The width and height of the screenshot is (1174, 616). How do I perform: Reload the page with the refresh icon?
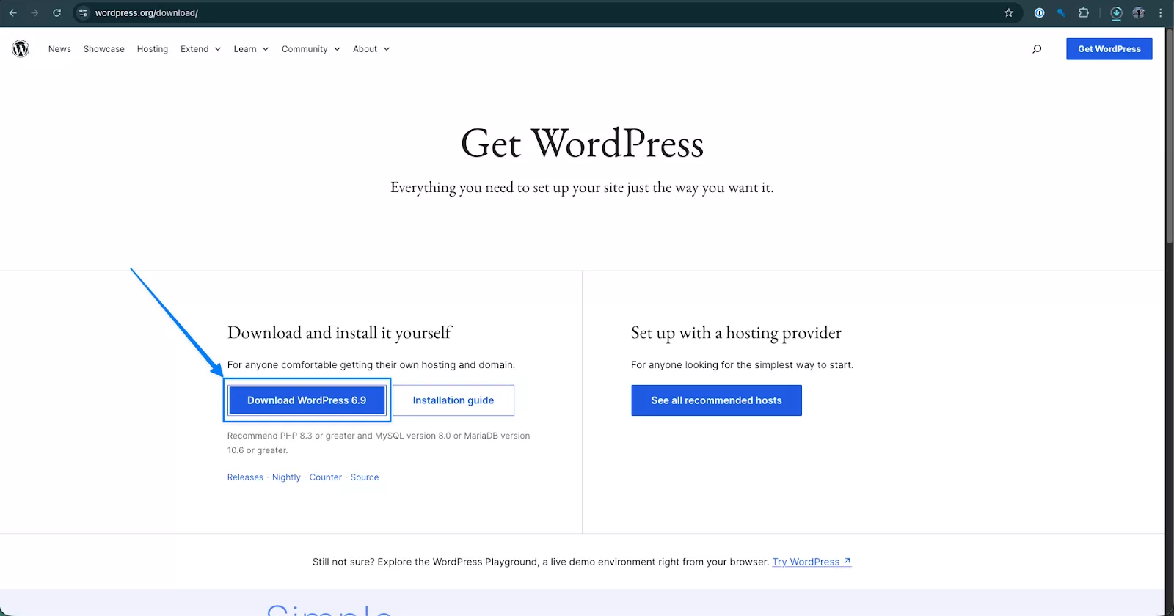[56, 12]
